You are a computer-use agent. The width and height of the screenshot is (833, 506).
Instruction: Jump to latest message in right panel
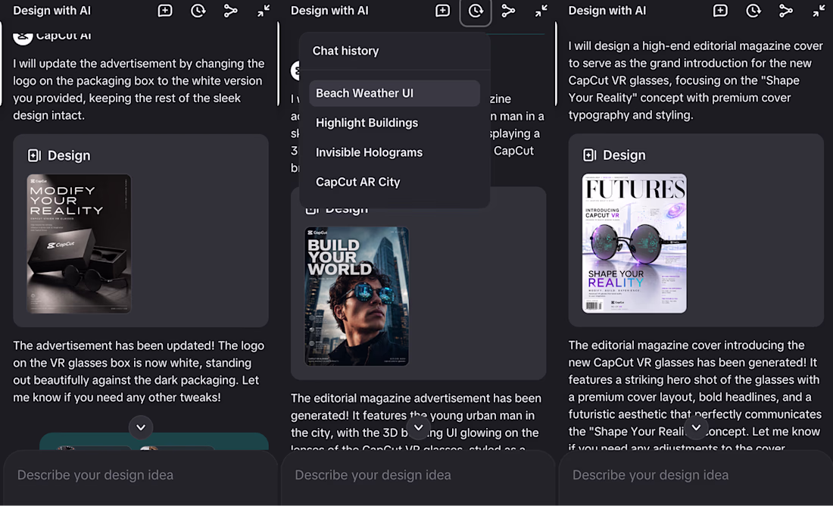tap(696, 427)
